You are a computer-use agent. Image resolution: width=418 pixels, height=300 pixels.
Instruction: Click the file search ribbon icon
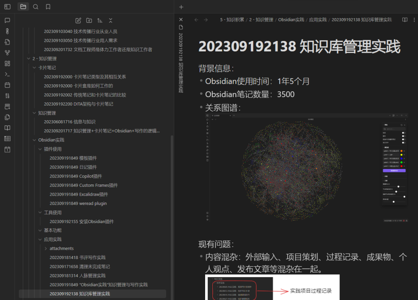tap(7, 42)
